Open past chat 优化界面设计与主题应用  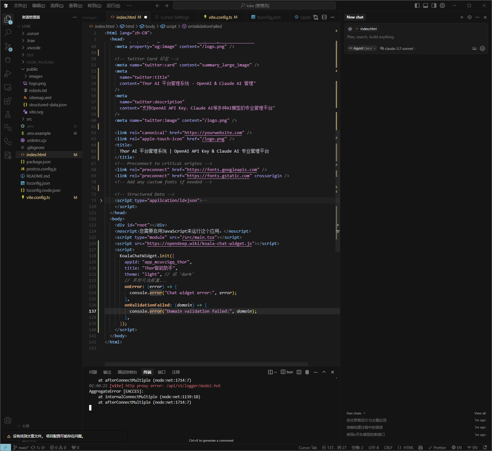point(366,420)
